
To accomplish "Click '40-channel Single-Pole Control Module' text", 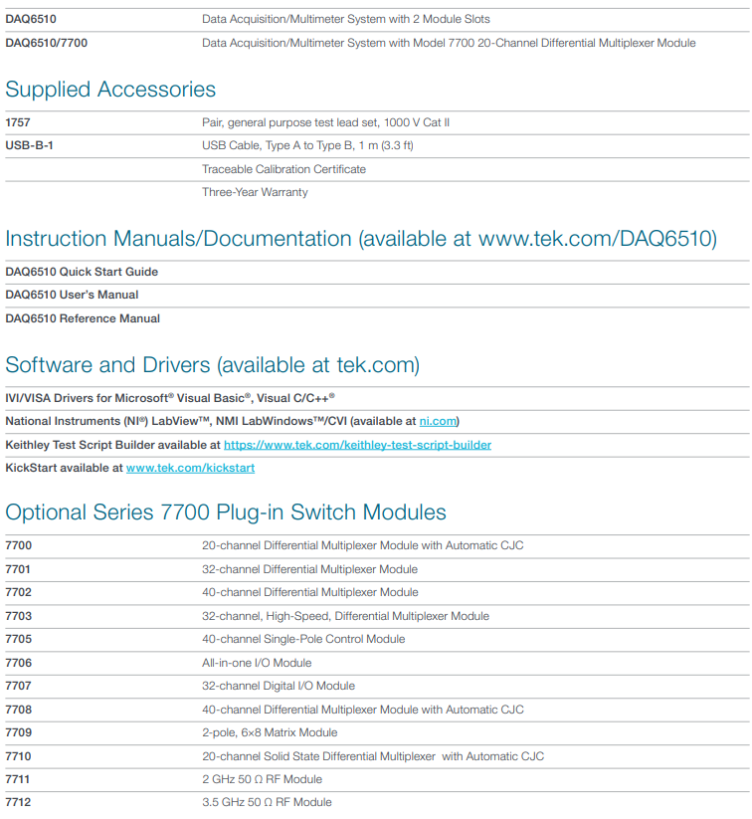I will [303, 639].
